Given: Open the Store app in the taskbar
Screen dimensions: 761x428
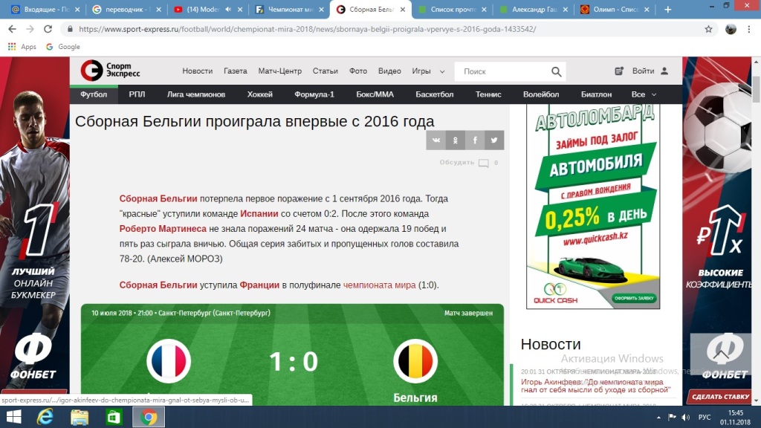Looking at the screenshot, I should coord(114,417).
